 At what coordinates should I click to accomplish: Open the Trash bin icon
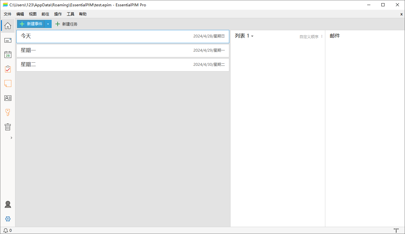coord(8,127)
